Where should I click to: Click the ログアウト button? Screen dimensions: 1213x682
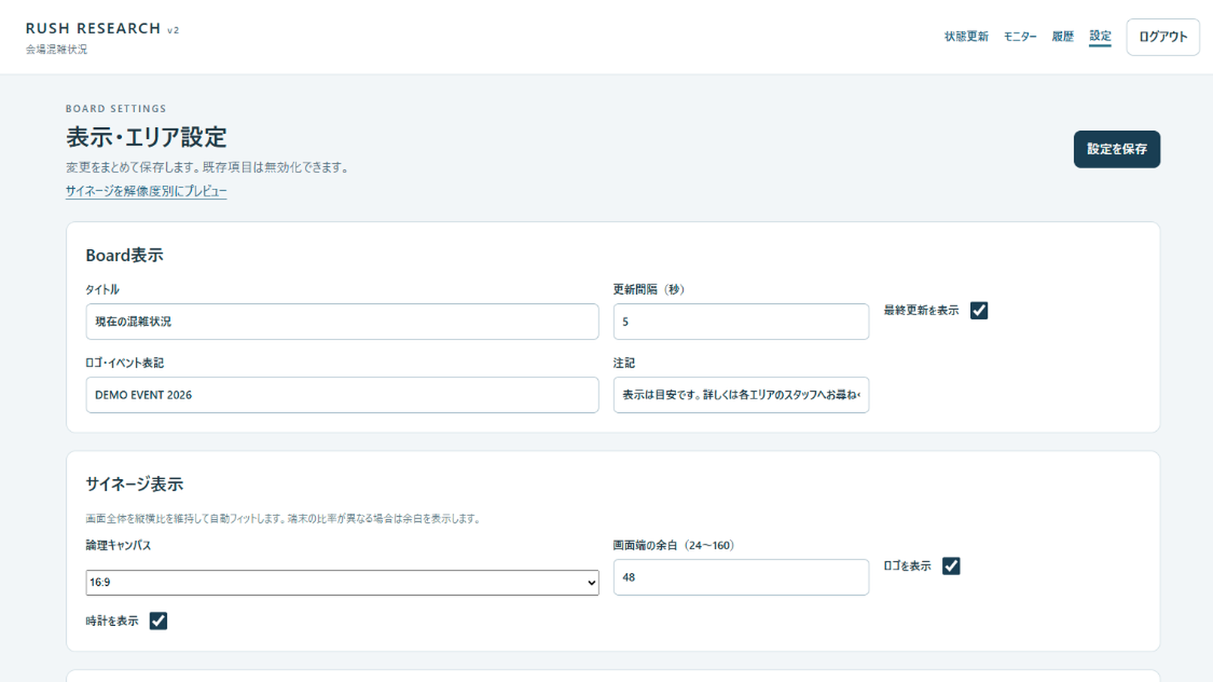point(1163,37)
